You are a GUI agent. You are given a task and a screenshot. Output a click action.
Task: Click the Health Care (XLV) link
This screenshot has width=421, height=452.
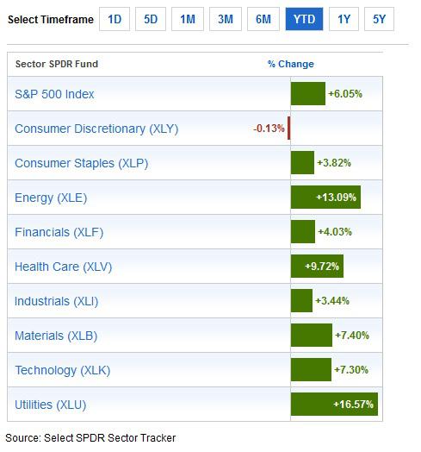63,267
